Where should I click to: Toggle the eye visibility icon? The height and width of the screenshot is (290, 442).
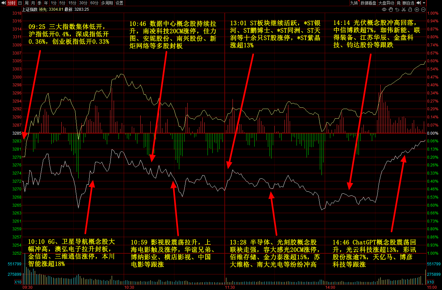tap(384, 9)
